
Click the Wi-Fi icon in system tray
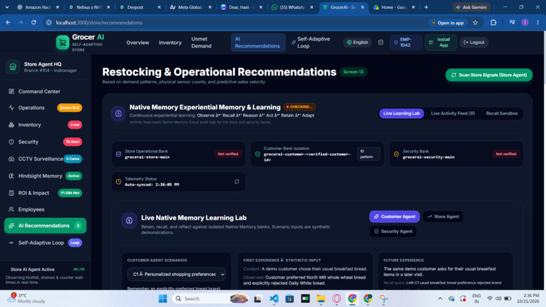click(x=490, y=299)
